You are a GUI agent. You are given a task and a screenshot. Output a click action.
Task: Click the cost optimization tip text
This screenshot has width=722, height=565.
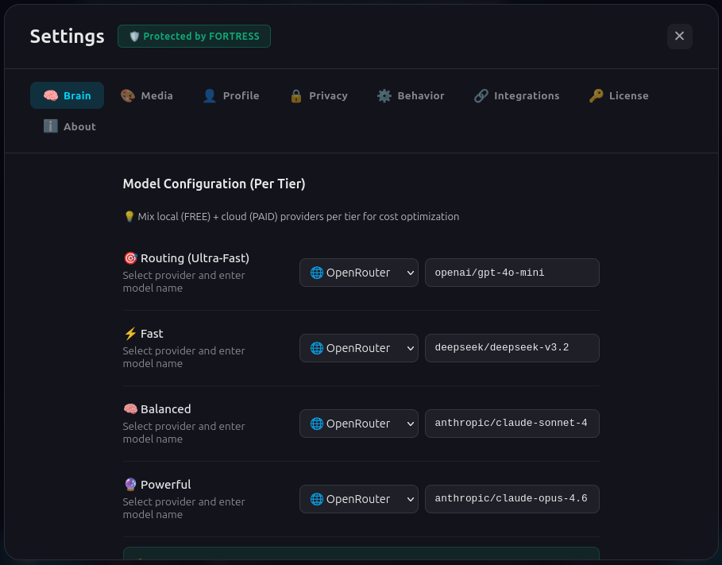tap(299, 217)
